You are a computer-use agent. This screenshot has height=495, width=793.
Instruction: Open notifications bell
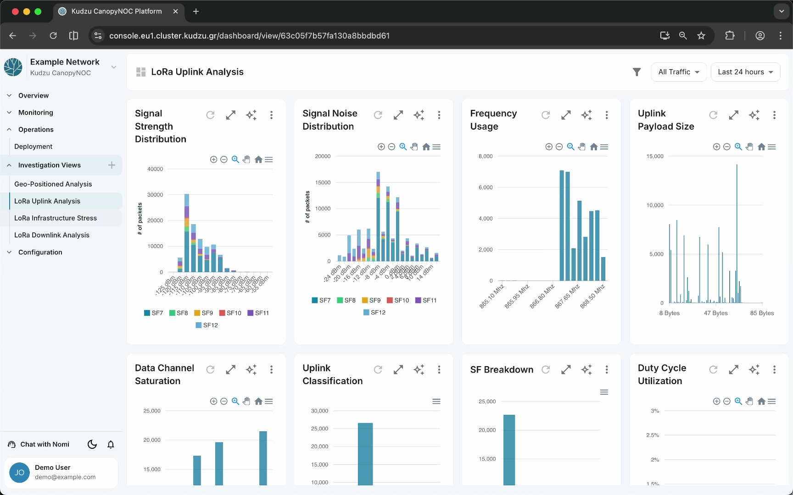(x=111, y=444)
